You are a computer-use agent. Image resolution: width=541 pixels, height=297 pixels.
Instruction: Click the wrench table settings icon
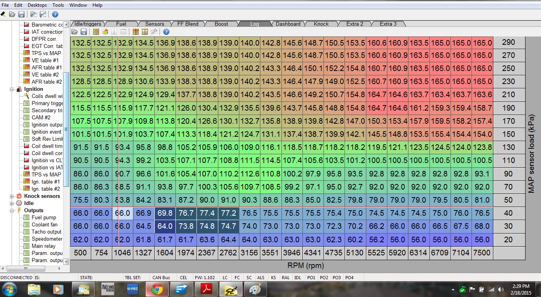click(154, 32)
